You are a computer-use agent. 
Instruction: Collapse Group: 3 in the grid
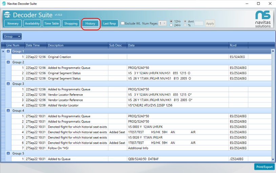pos(8,84)
